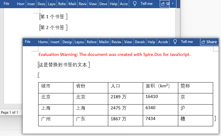Open Developer tab in back Word window

103,4
